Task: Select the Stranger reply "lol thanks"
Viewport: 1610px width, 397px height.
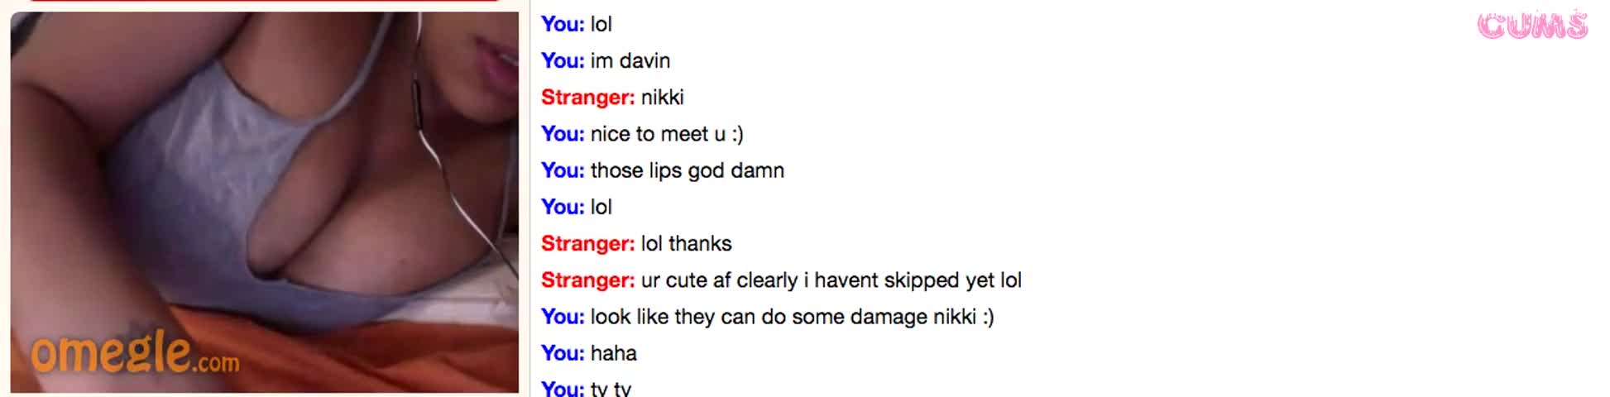Action: pos(636,243)
